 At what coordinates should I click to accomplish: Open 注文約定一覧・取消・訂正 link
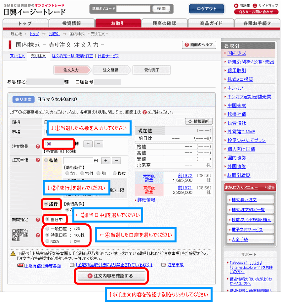[x=72, y=56]
